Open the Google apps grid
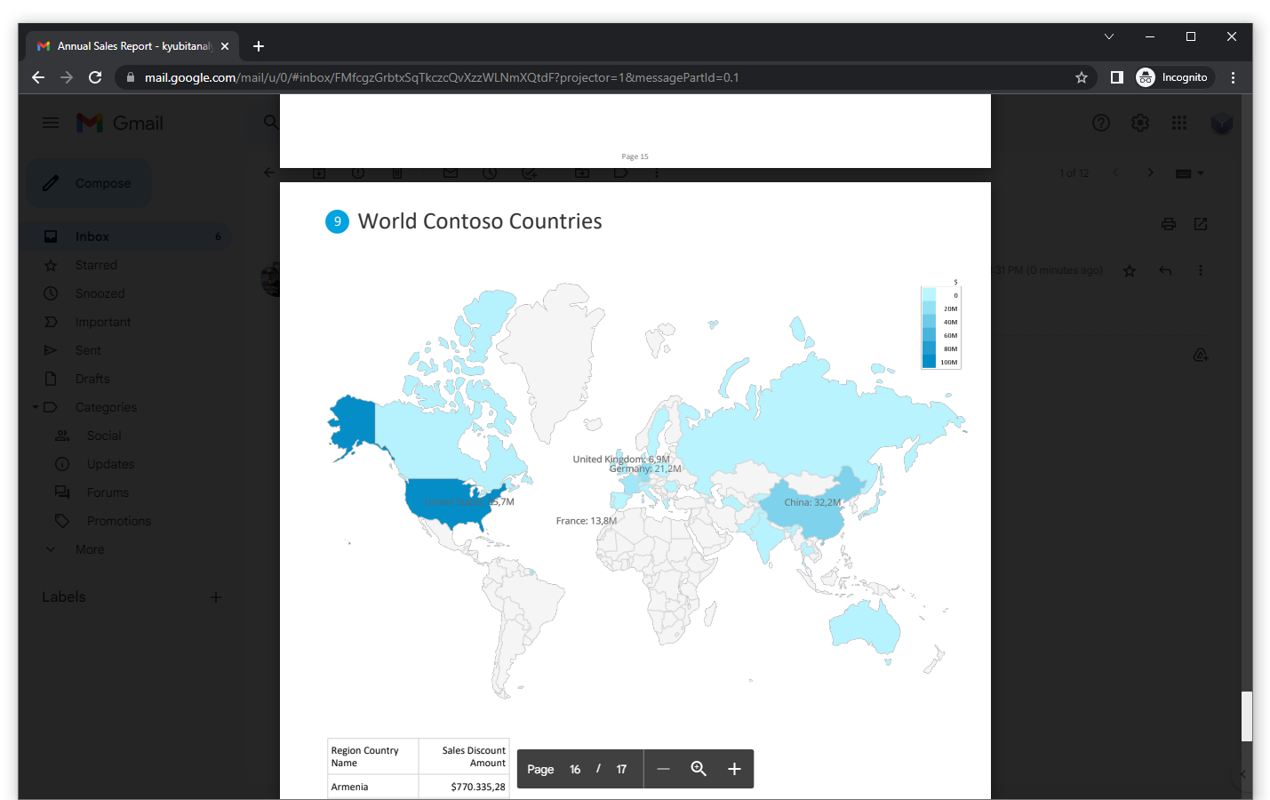Screen dimensions: 1270x800 point(1179,123)
